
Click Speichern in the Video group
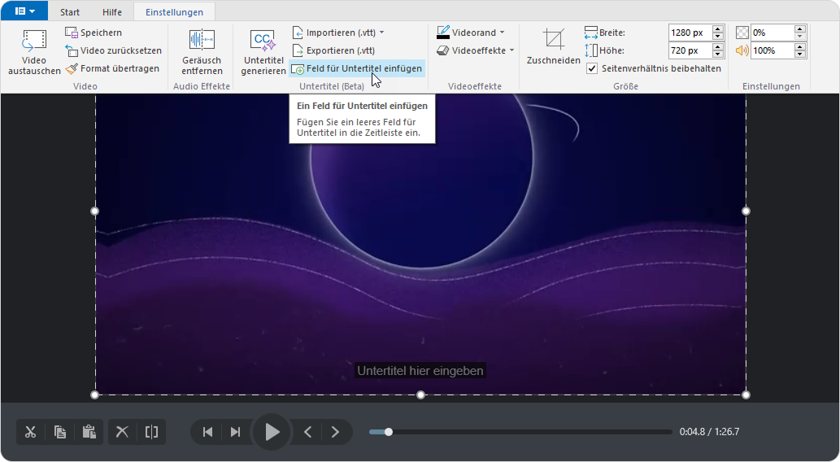94,33
